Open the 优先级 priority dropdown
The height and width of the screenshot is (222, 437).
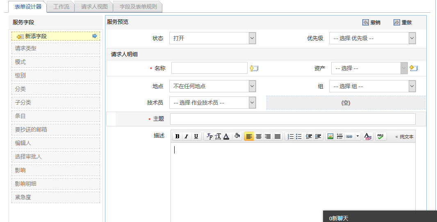click(x=372, y=38)
